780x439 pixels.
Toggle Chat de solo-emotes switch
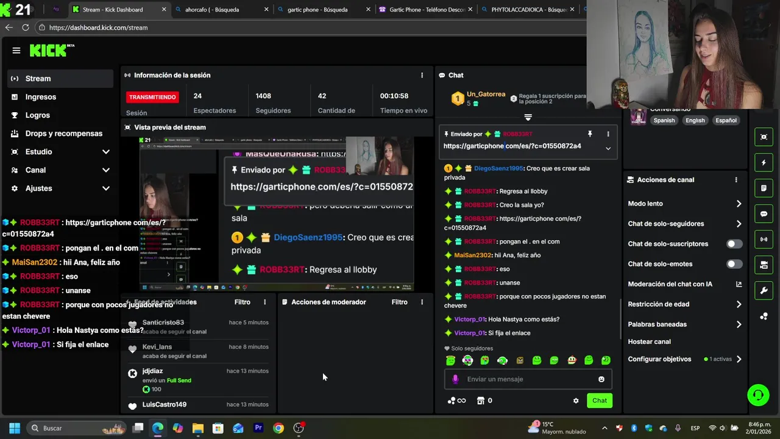tap(734, 264)
